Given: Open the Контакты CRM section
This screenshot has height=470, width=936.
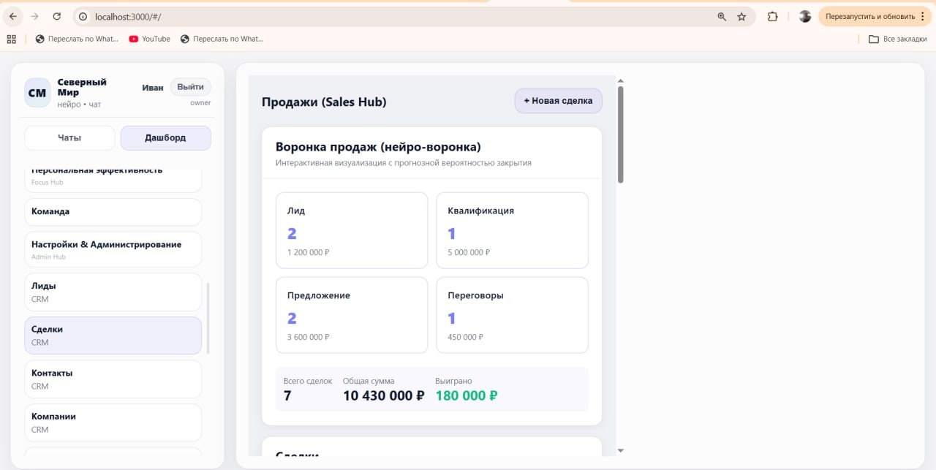Looking at the screenshot, I should [113, 379].
